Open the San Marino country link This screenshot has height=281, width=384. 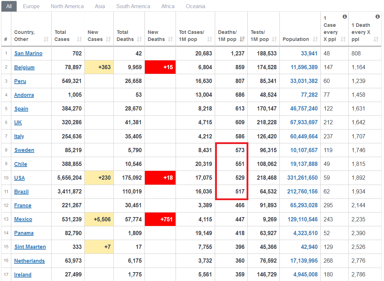coord(28,53)
